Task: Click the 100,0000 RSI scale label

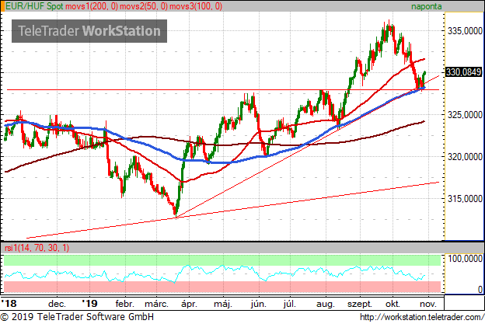Action: (465, 259)
